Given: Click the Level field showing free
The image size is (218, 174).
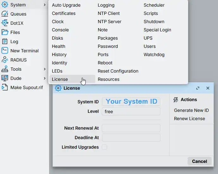Looking at the screenshot, I should (x=131, y=111).
